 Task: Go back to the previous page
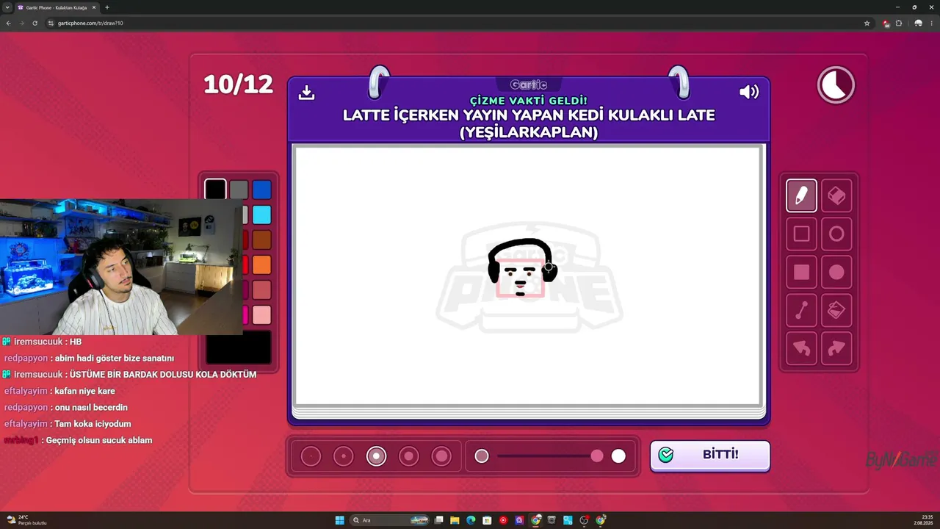tap(9, 23)
